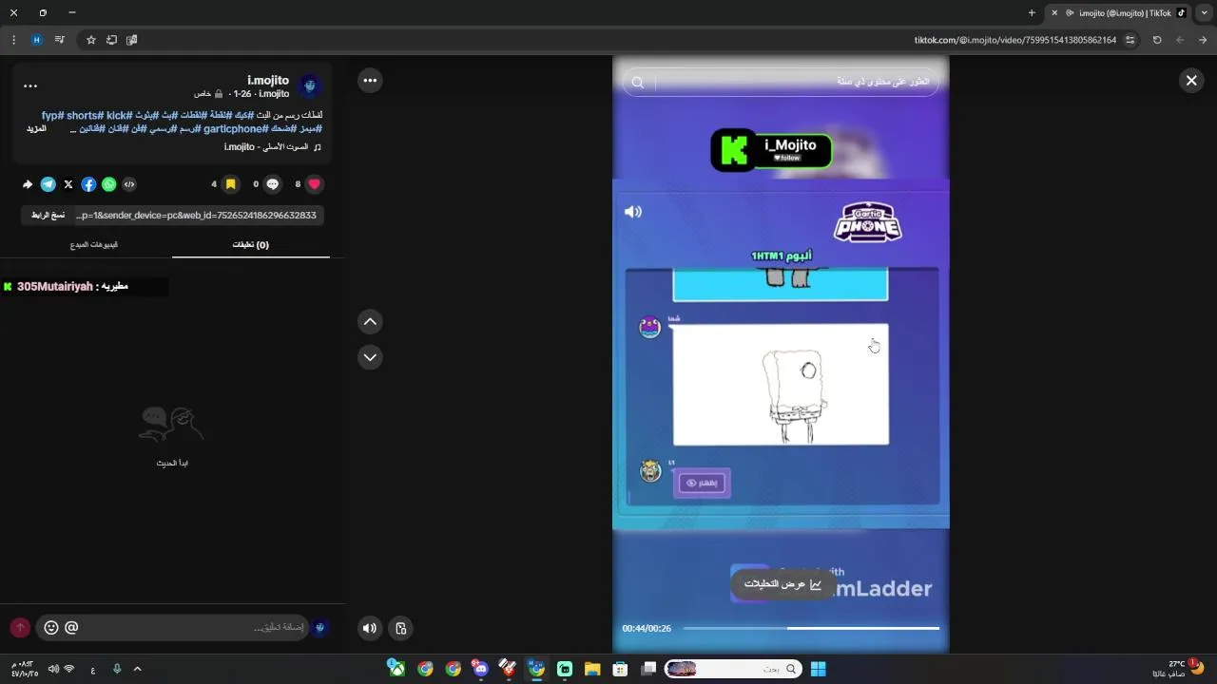The width and height of the screenshot is (1217, 684).
Task: Open Microsoft Store from the taskbar
Action: tap(620, 669)
